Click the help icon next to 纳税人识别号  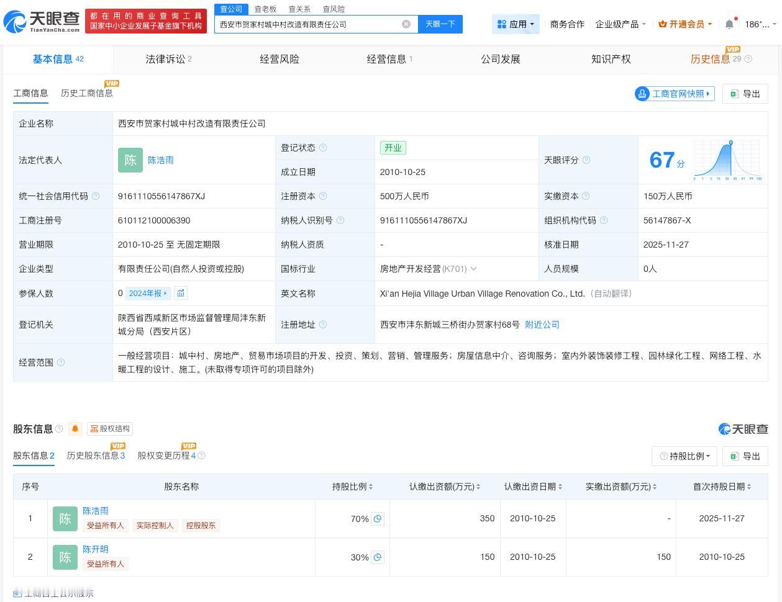click(x=340, y=220)
